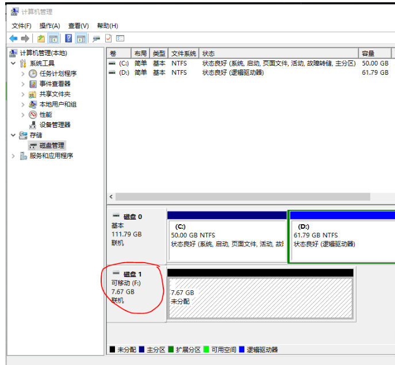Screen dimensions: 395x365
Task: Select the (C:) 50.00 GB partition block
Action: (227, 237)
